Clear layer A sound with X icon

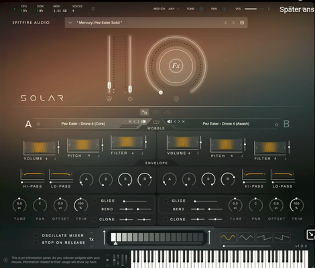[130, 121]
